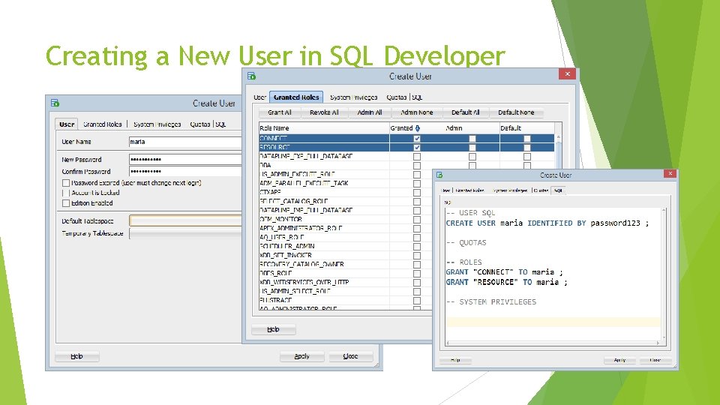Select SQL tab in the SQL preview dialog
This screenshot has height=405, width=720.
click(x=558, y=190)
